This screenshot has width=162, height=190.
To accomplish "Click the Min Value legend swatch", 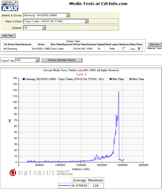I will tap(110, 79).
